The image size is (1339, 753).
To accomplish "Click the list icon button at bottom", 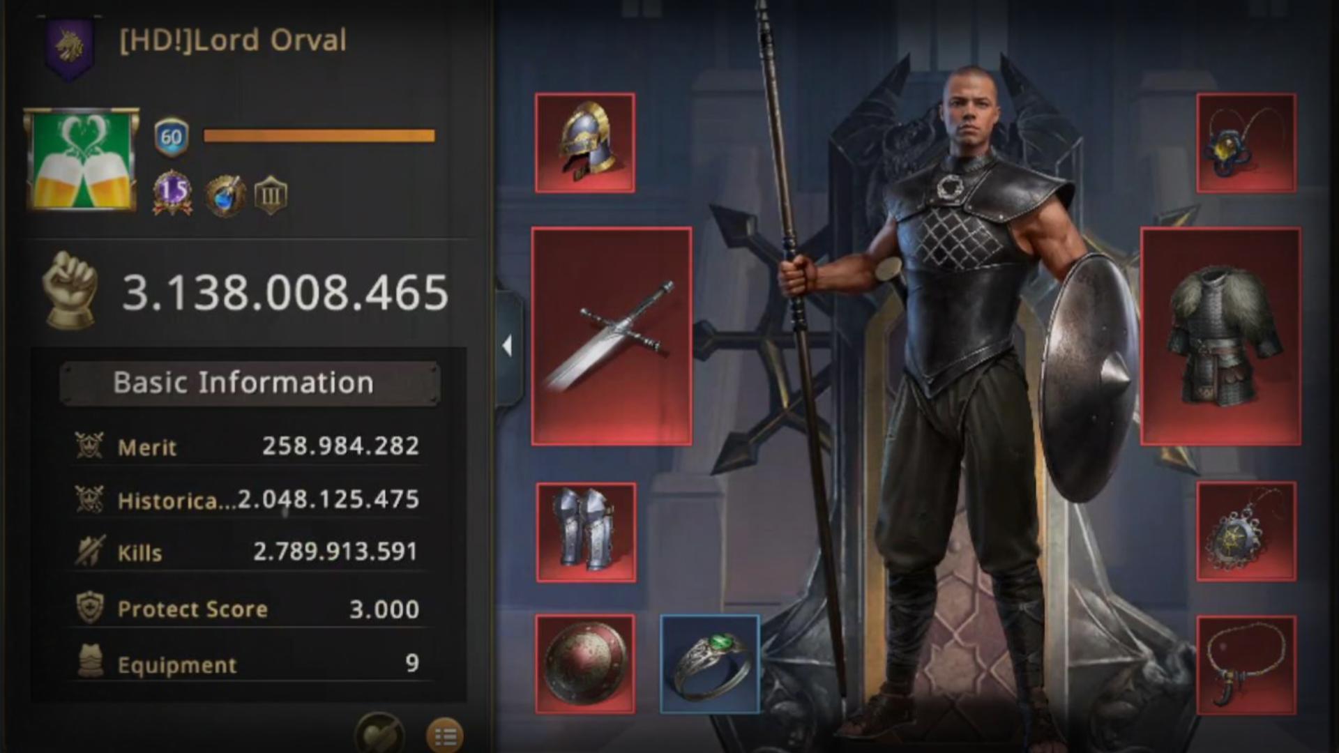I will (444, 735).
